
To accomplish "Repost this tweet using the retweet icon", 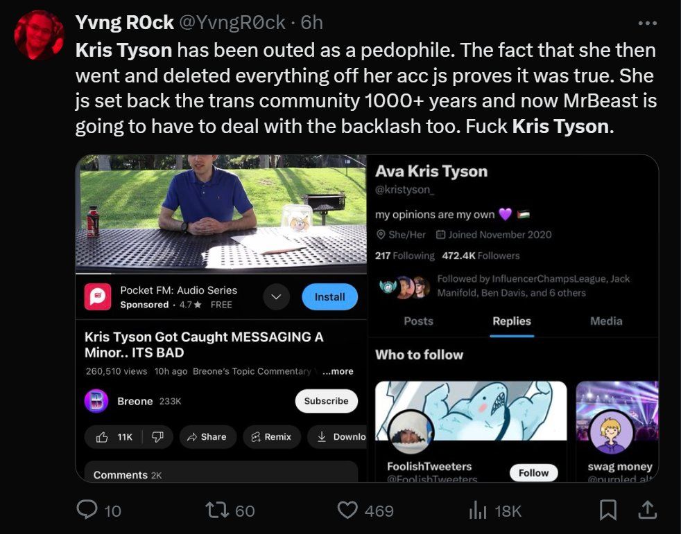I will coord(217,510).
